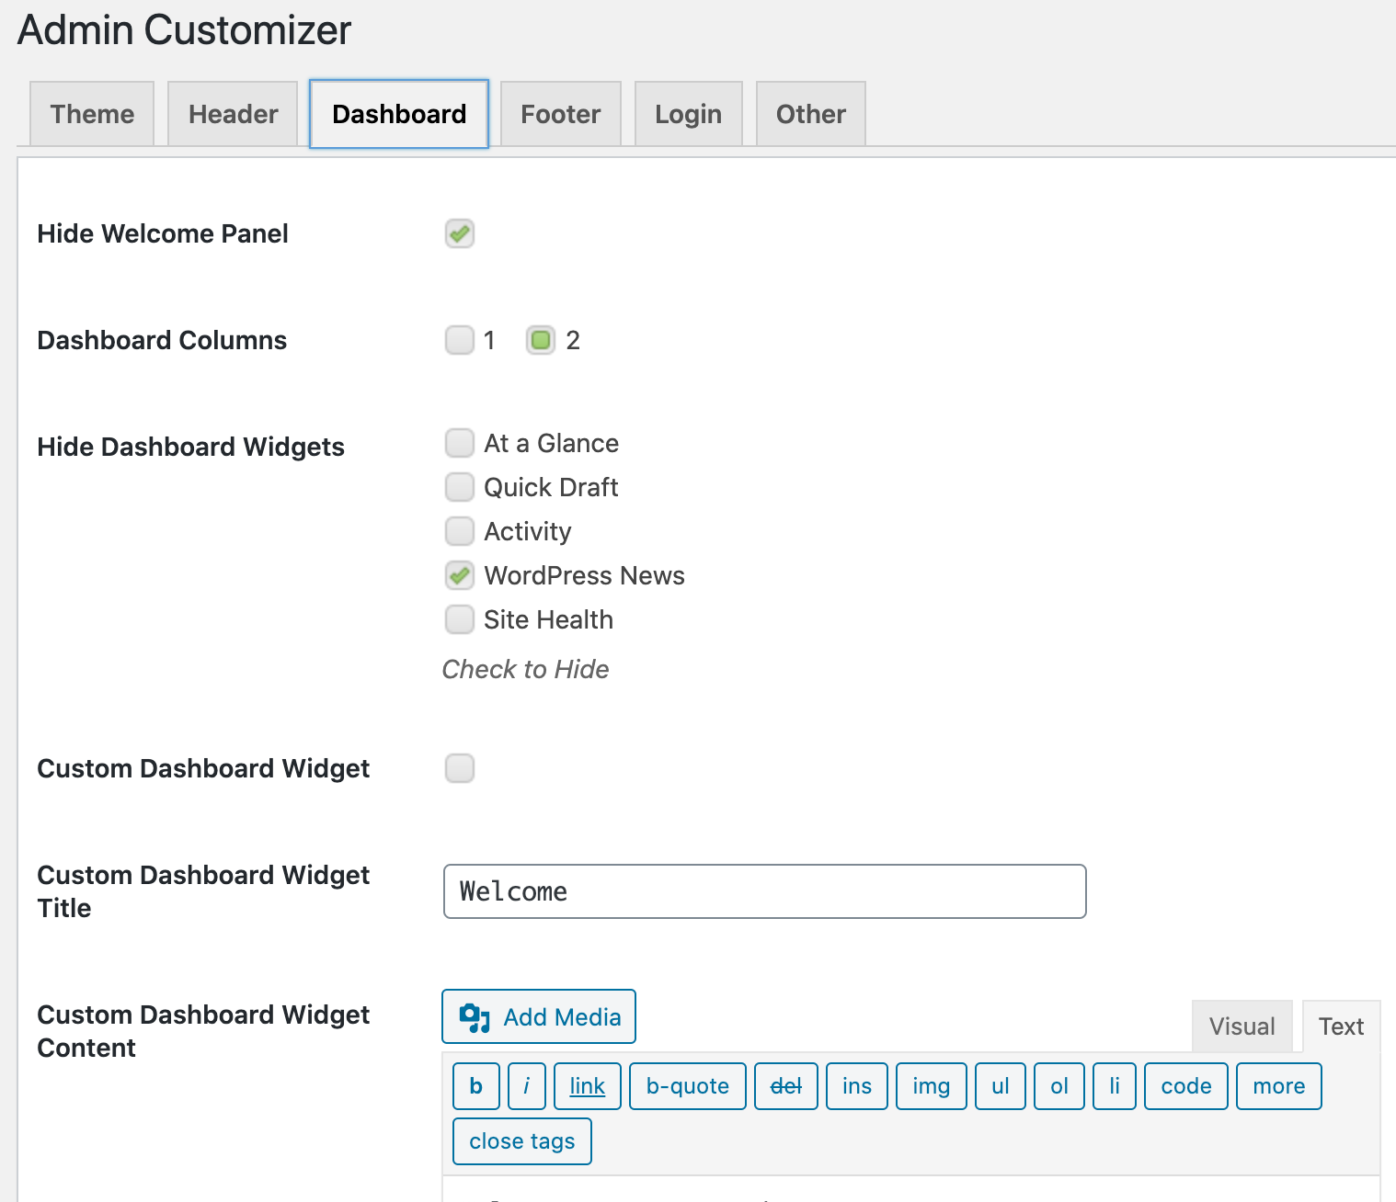This screenshot has width=1396, height=1202.
Task: Click the Hide Welcome Panel label
Action: [163, 233]
